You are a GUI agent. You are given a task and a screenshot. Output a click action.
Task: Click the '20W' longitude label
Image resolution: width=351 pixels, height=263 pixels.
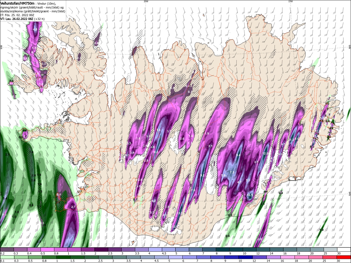point(146,1)
